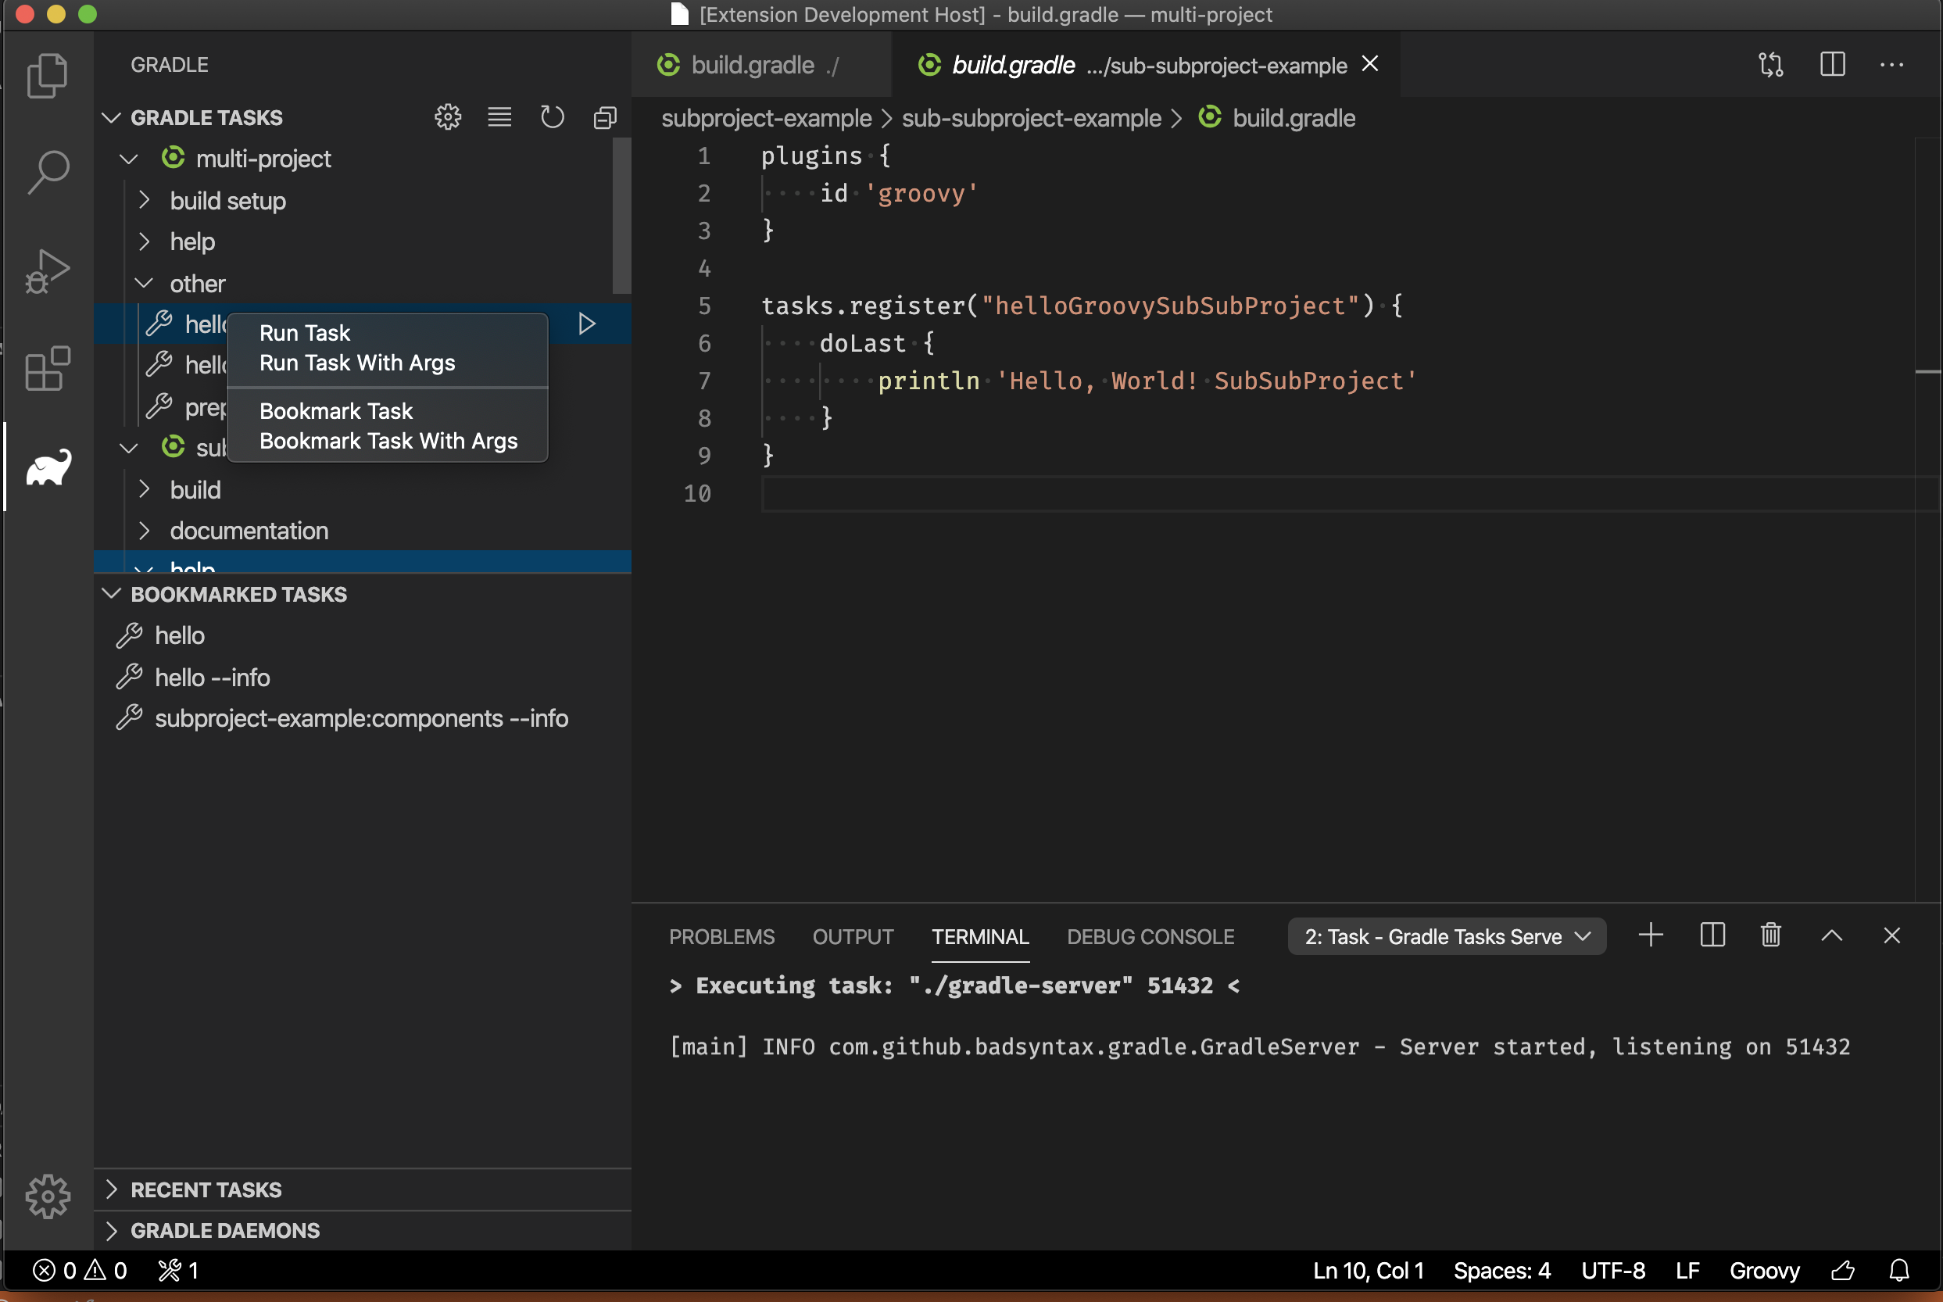Open VS Code settings gear in Activity Bar
The width and height of the screenshot is (1943, 1302).
point(48,1196)
